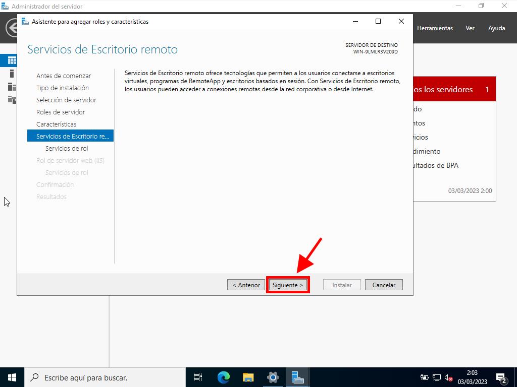Open the Ver menu

(470, 28)
